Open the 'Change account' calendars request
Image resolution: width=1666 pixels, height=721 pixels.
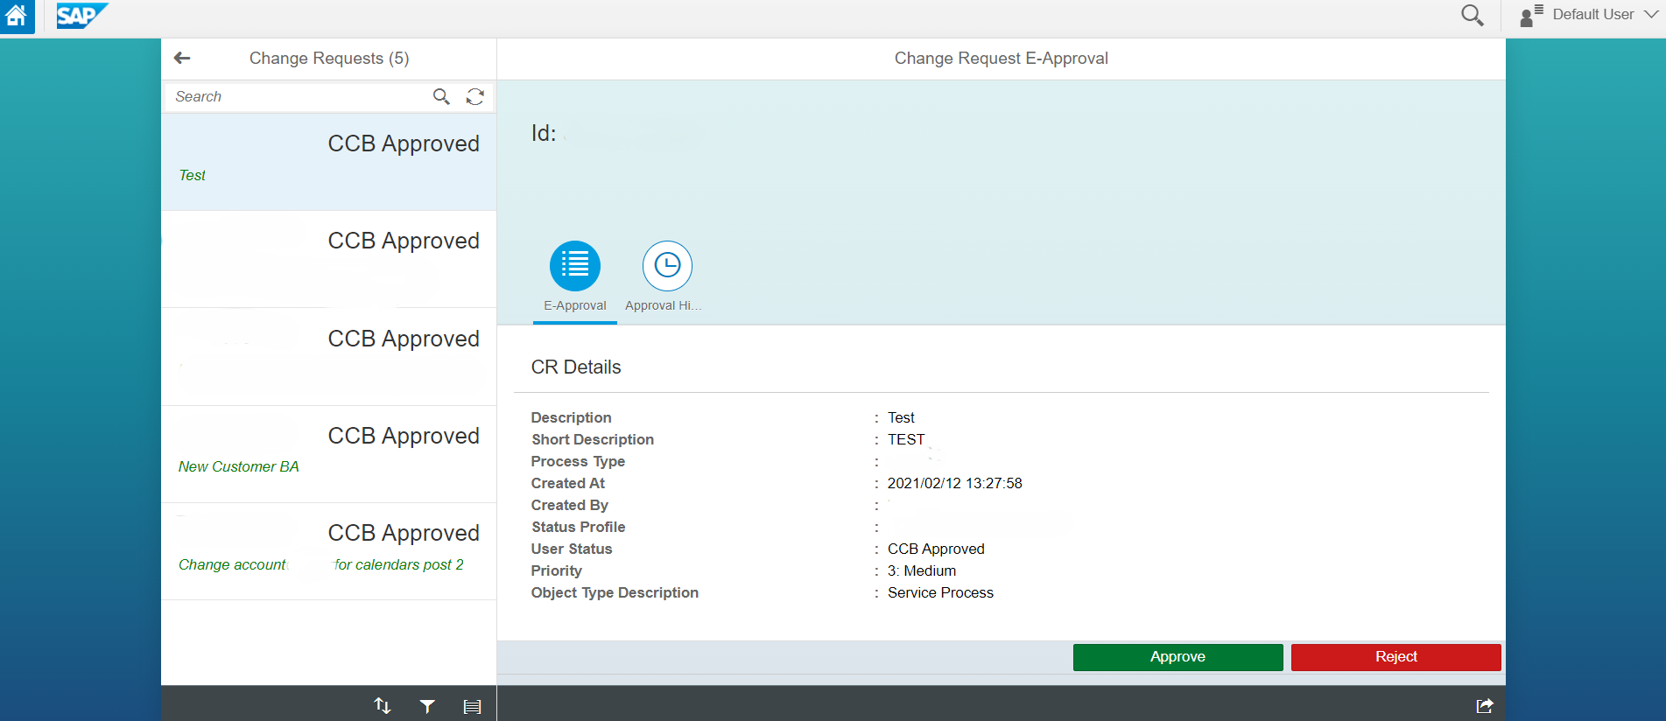click(x=328, y=551)
